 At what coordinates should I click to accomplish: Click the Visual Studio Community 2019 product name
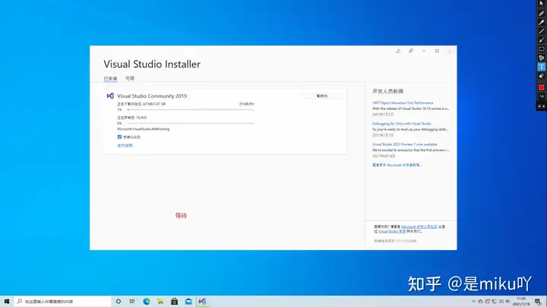[152, 96]
